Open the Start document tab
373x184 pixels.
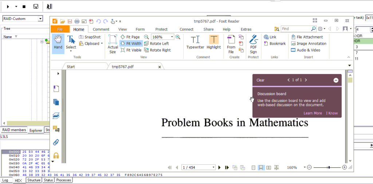(71, 67)
